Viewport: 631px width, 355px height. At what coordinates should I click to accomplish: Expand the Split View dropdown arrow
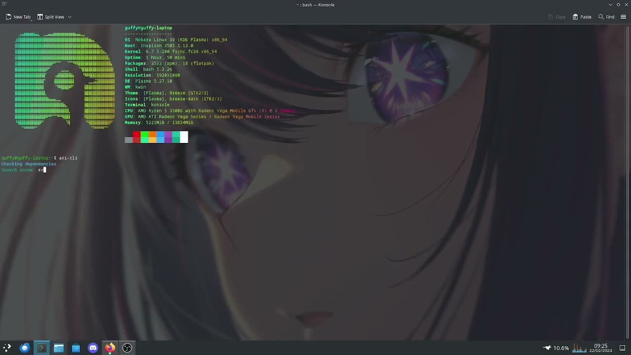70,17
